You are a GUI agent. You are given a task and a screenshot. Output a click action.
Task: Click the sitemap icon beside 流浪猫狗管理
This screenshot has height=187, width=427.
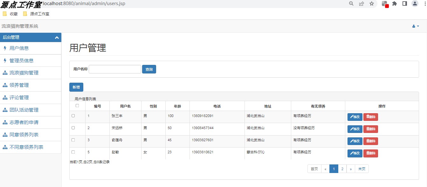coord(5,73)
